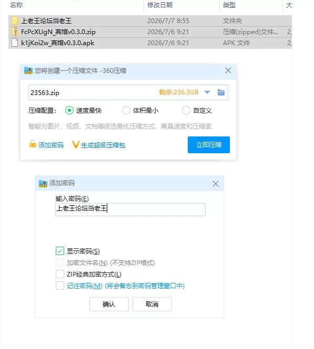Screen dimensions: 314x349
Task: Click the type cell APK 文件
Action: (236, 43)
